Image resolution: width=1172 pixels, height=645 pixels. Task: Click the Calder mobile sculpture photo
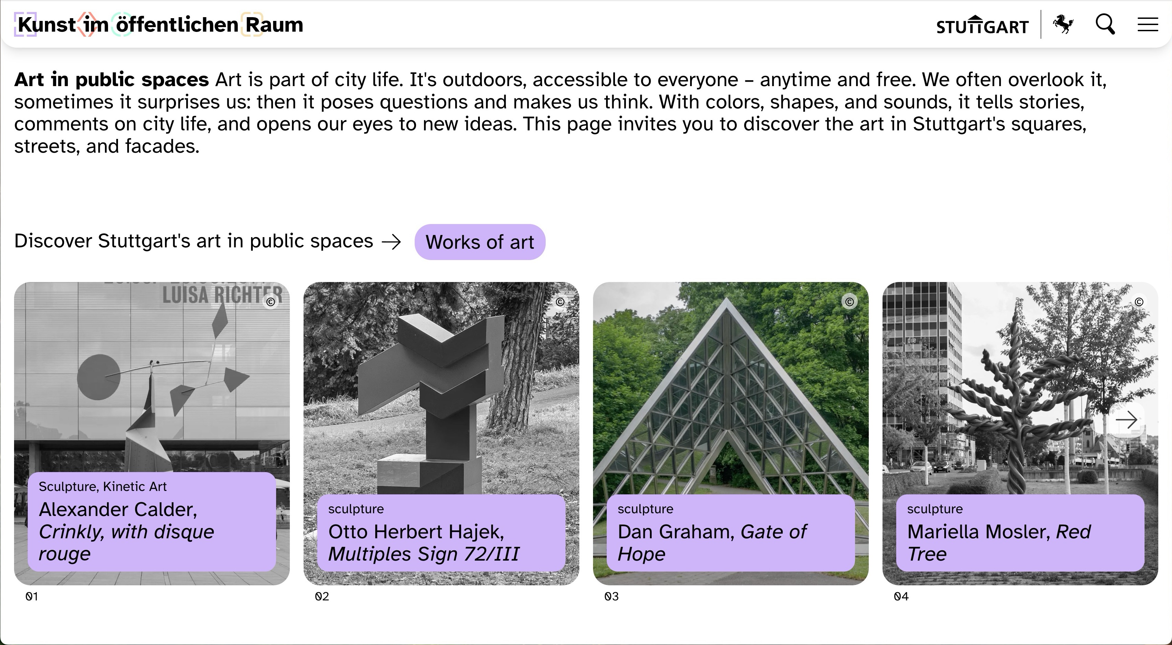pos(152,387)
